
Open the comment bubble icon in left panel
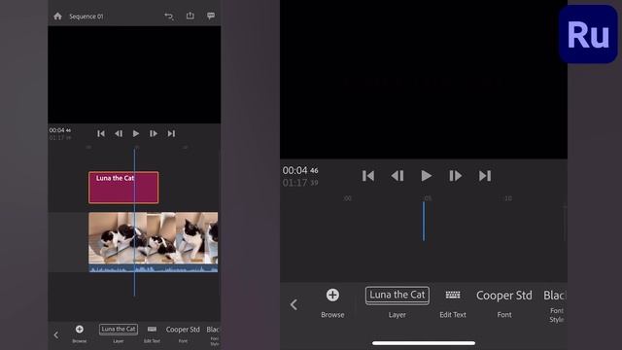click(x=211, y=16)
